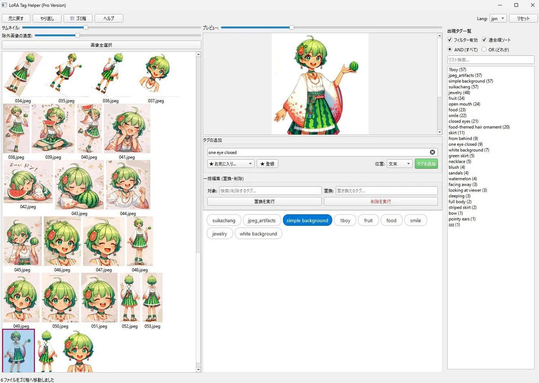
Task: Open the ゴミ箱 trash bin
Action: coord(78,18)
